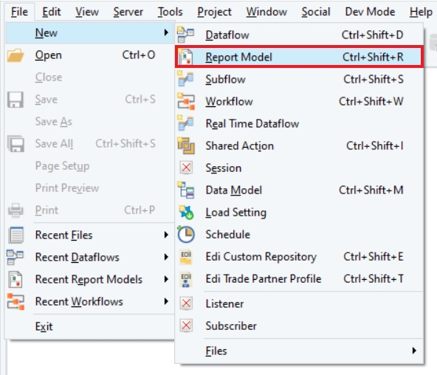Click the Shared Action icon
Viewport: 437px width, 375px height.
186,145
